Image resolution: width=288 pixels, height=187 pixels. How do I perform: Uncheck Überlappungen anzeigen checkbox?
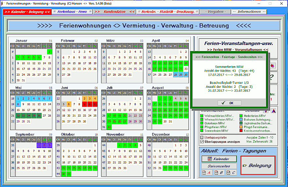202,142
